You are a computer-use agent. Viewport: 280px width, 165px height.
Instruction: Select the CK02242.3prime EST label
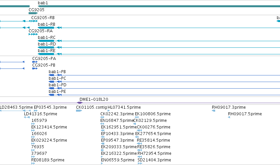117,114
